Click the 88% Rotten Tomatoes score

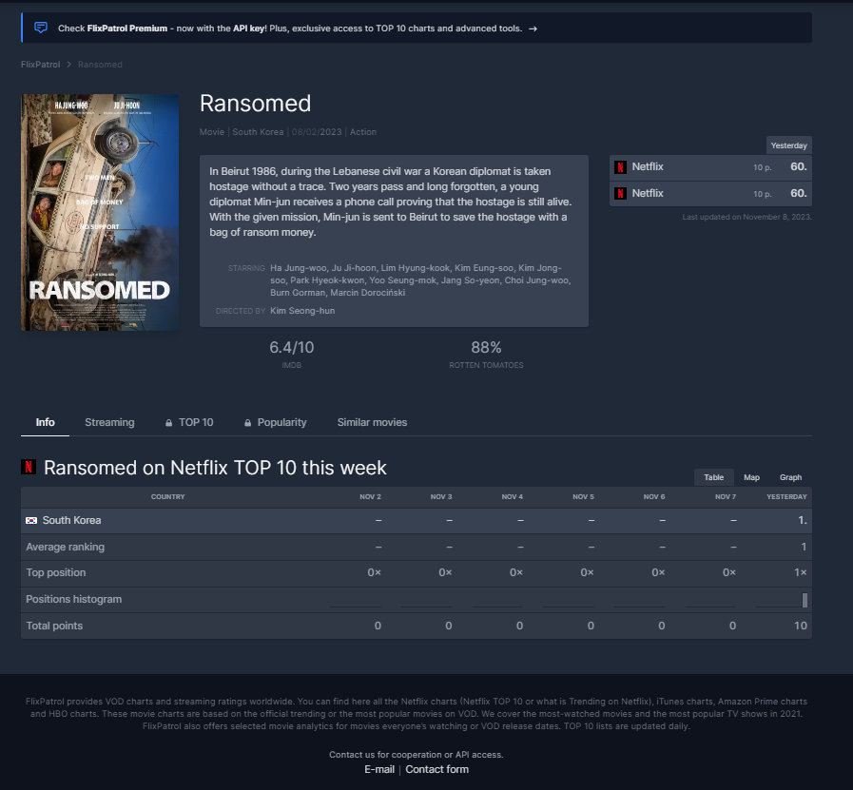click(x=486, y=347)
